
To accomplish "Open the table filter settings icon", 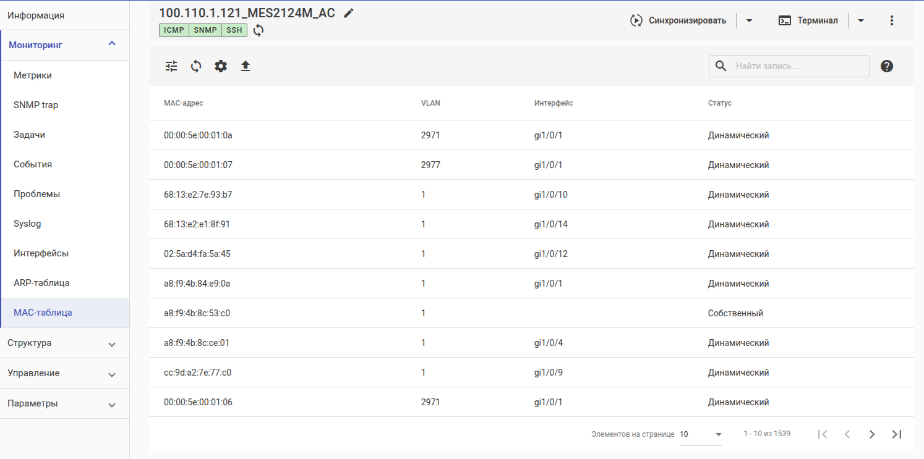I will (171, 66).
